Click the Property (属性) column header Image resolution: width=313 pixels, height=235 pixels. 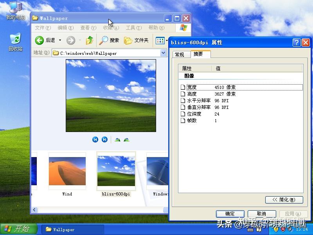point(195,68)
